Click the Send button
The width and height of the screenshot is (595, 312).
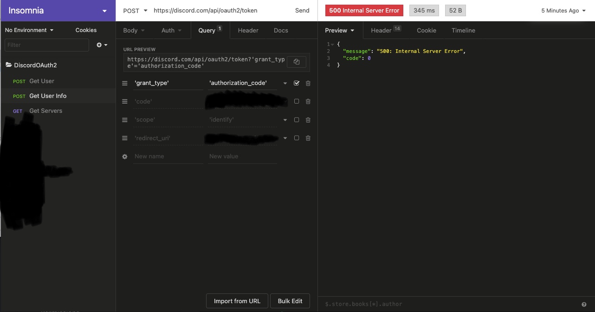(302, 10)
